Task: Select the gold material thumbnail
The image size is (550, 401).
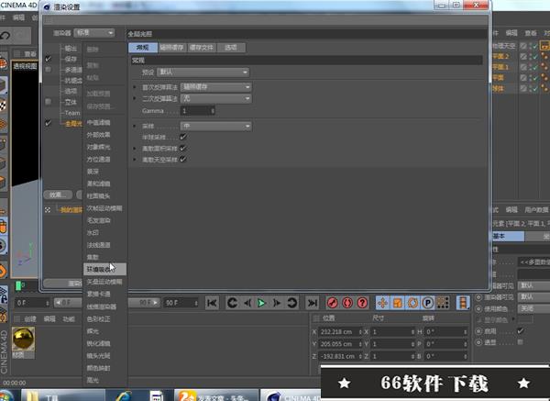Action: pyautogui.click(x=23, y=339)
